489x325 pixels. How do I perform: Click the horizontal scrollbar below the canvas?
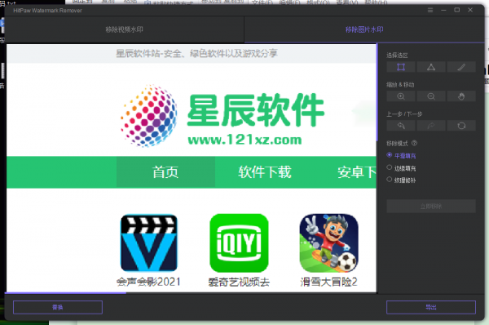[65, 293]
